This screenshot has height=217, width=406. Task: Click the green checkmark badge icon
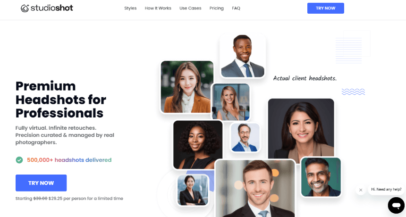(x=19, y=160)
